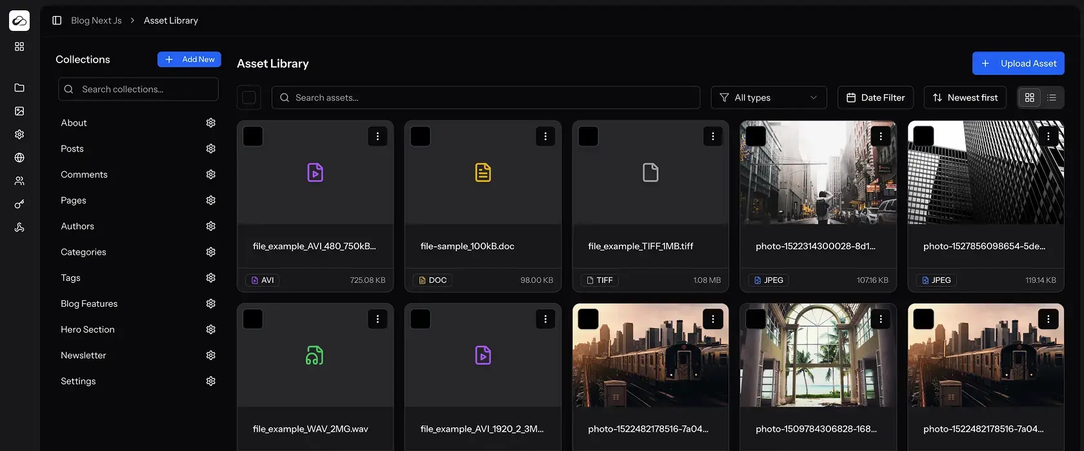Click Add New collection button

coord(189,59)
